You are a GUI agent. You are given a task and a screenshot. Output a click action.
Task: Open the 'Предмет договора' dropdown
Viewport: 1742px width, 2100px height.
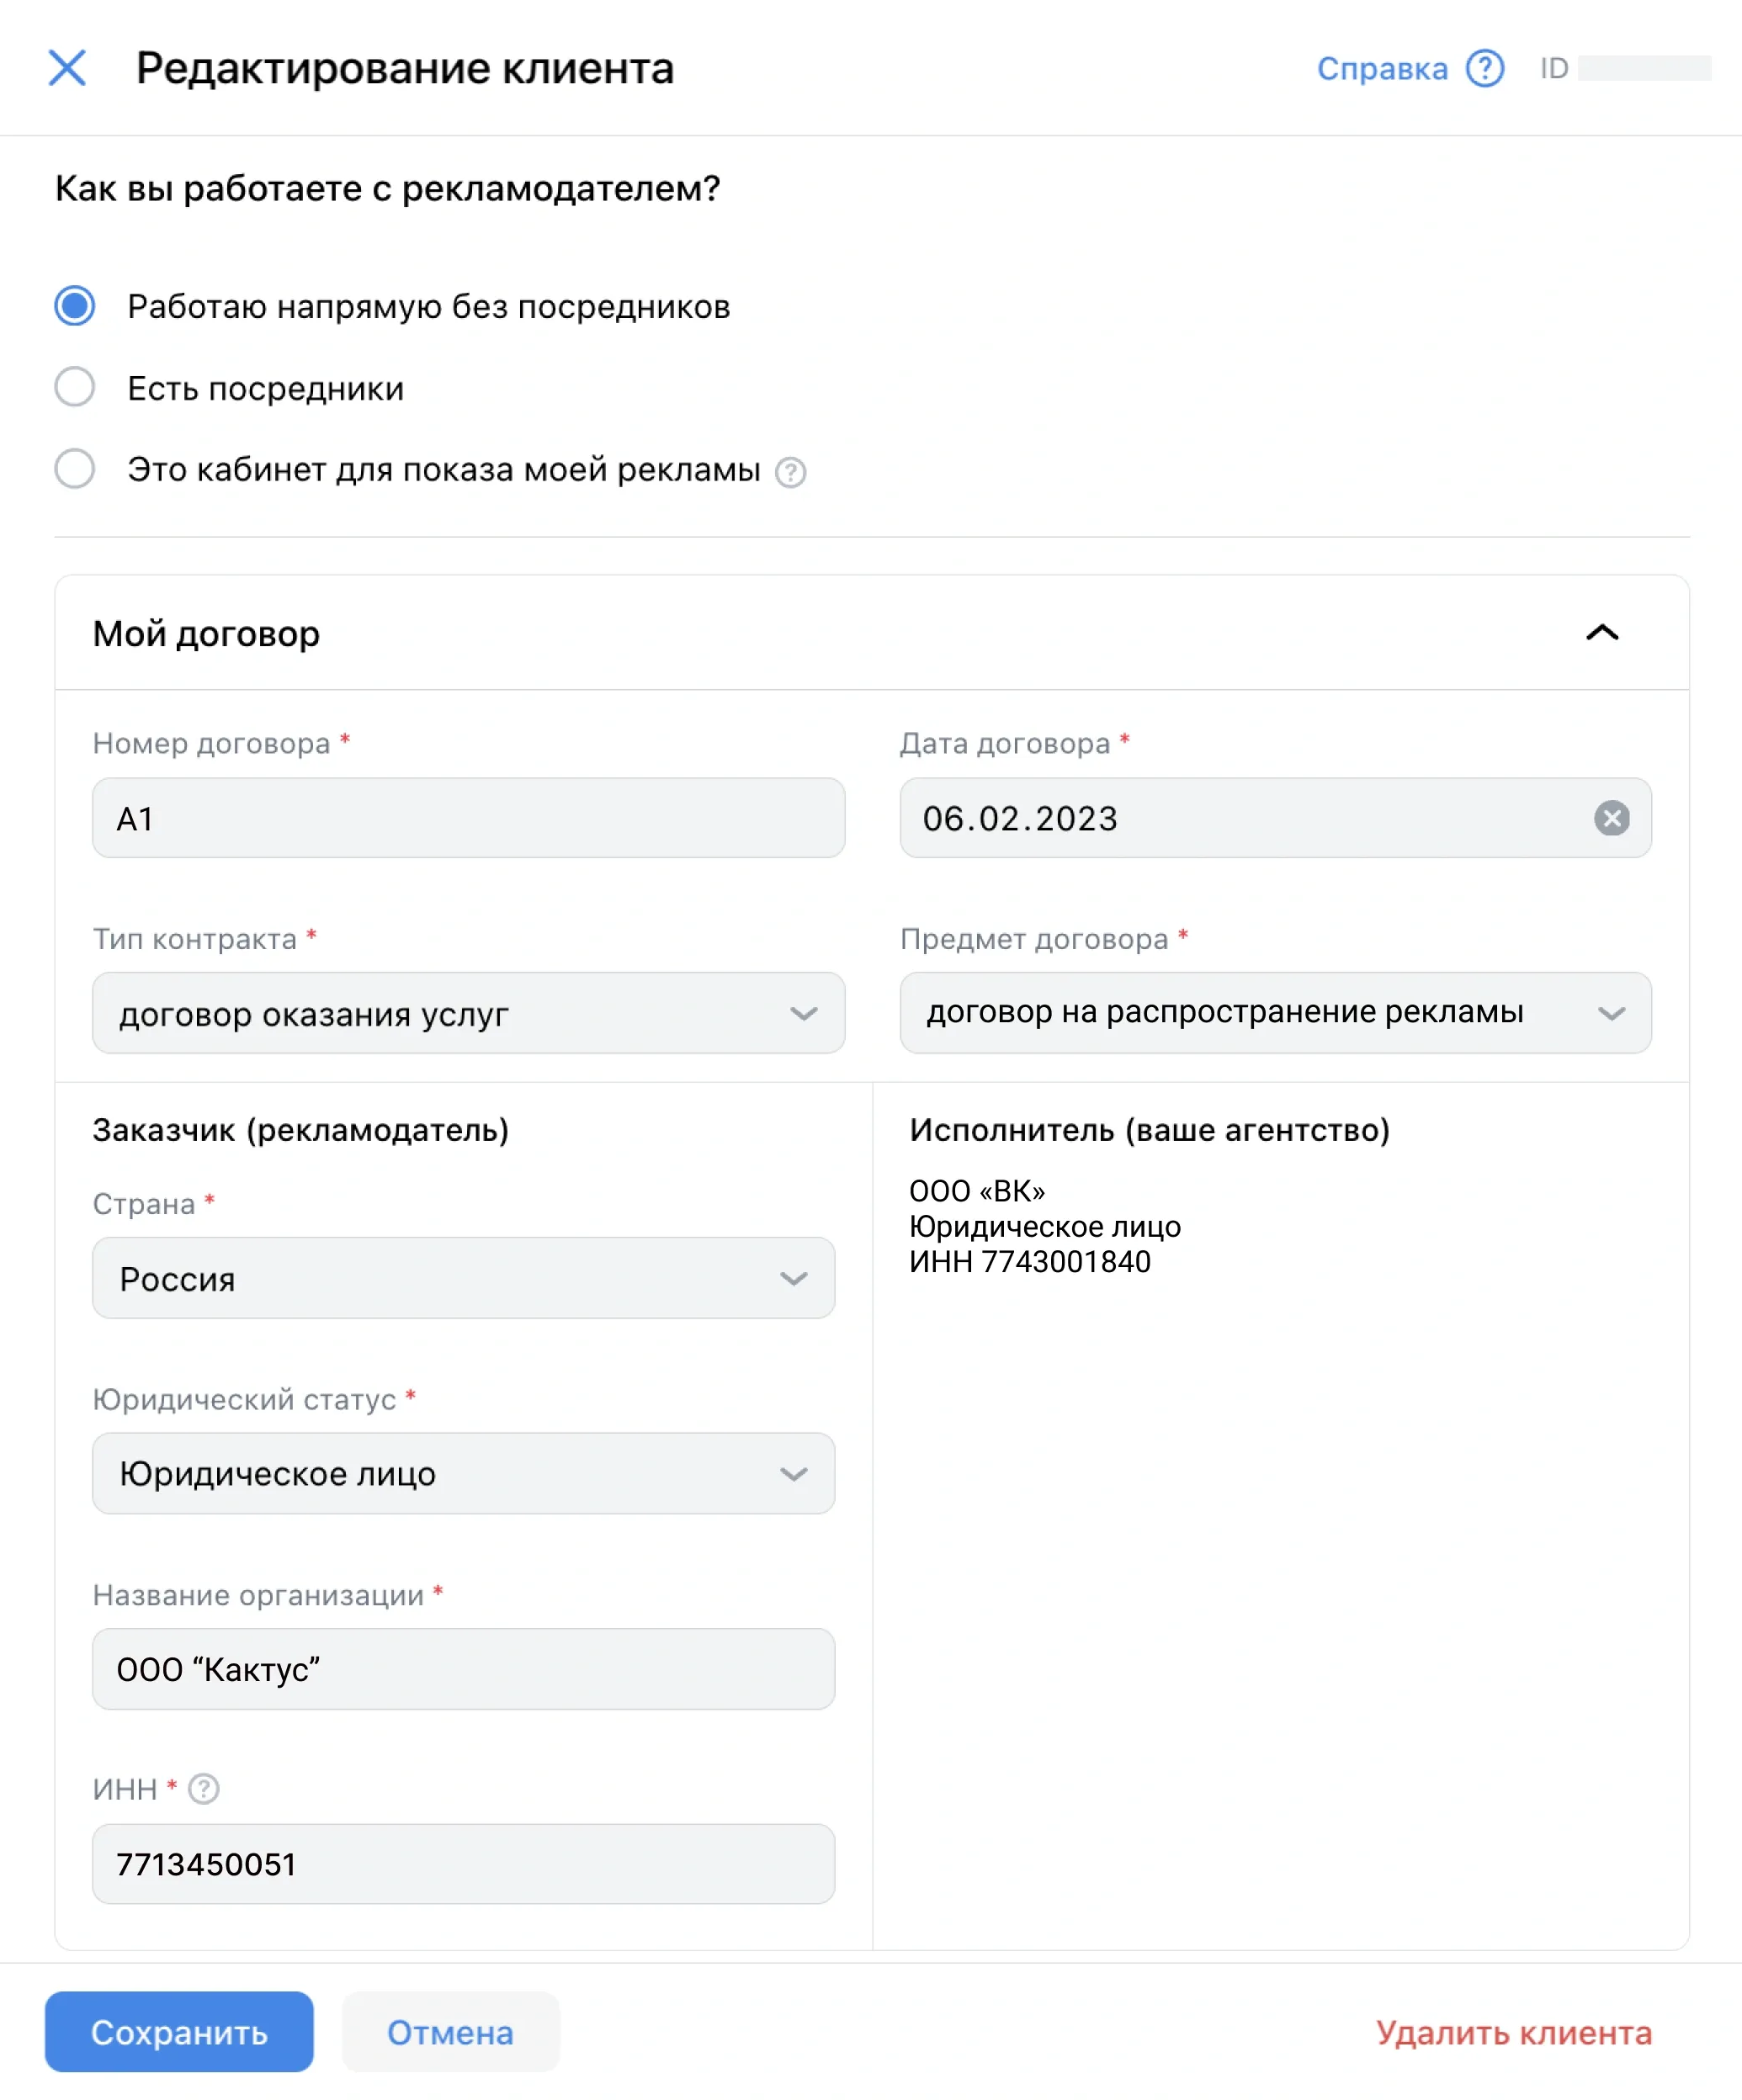point(1274,1013)
